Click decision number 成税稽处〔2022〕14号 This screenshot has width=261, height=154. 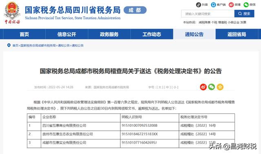click(198, 134)
